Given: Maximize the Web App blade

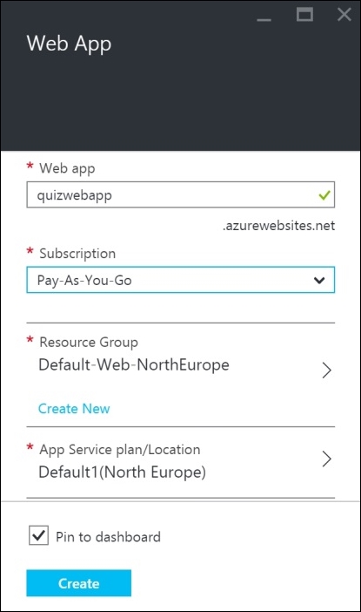Looking at the screenshot, I should pyautogui.click(x=304, y=15).
